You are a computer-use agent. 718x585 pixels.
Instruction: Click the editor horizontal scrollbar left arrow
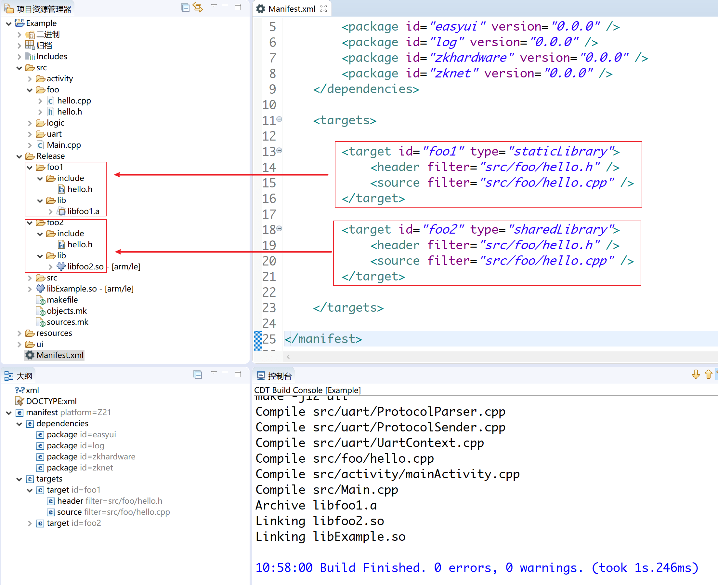(x=288, y=357)
